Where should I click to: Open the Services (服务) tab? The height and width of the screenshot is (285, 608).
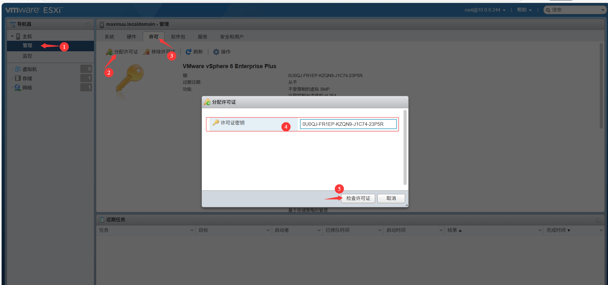click(x=203, y=37)
